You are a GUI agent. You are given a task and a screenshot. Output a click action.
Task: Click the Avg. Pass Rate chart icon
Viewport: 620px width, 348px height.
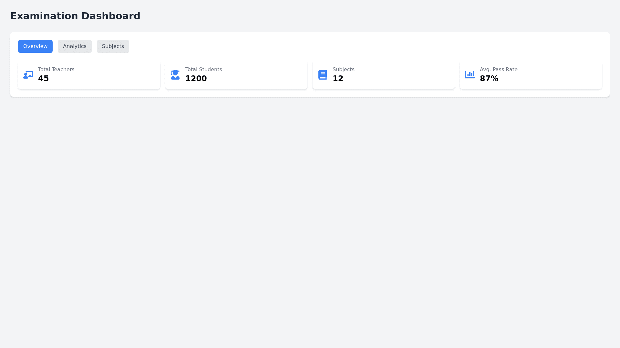[x=470, y=75]
